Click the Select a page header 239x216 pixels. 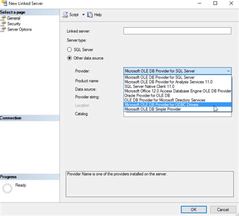tap(30, 12)
